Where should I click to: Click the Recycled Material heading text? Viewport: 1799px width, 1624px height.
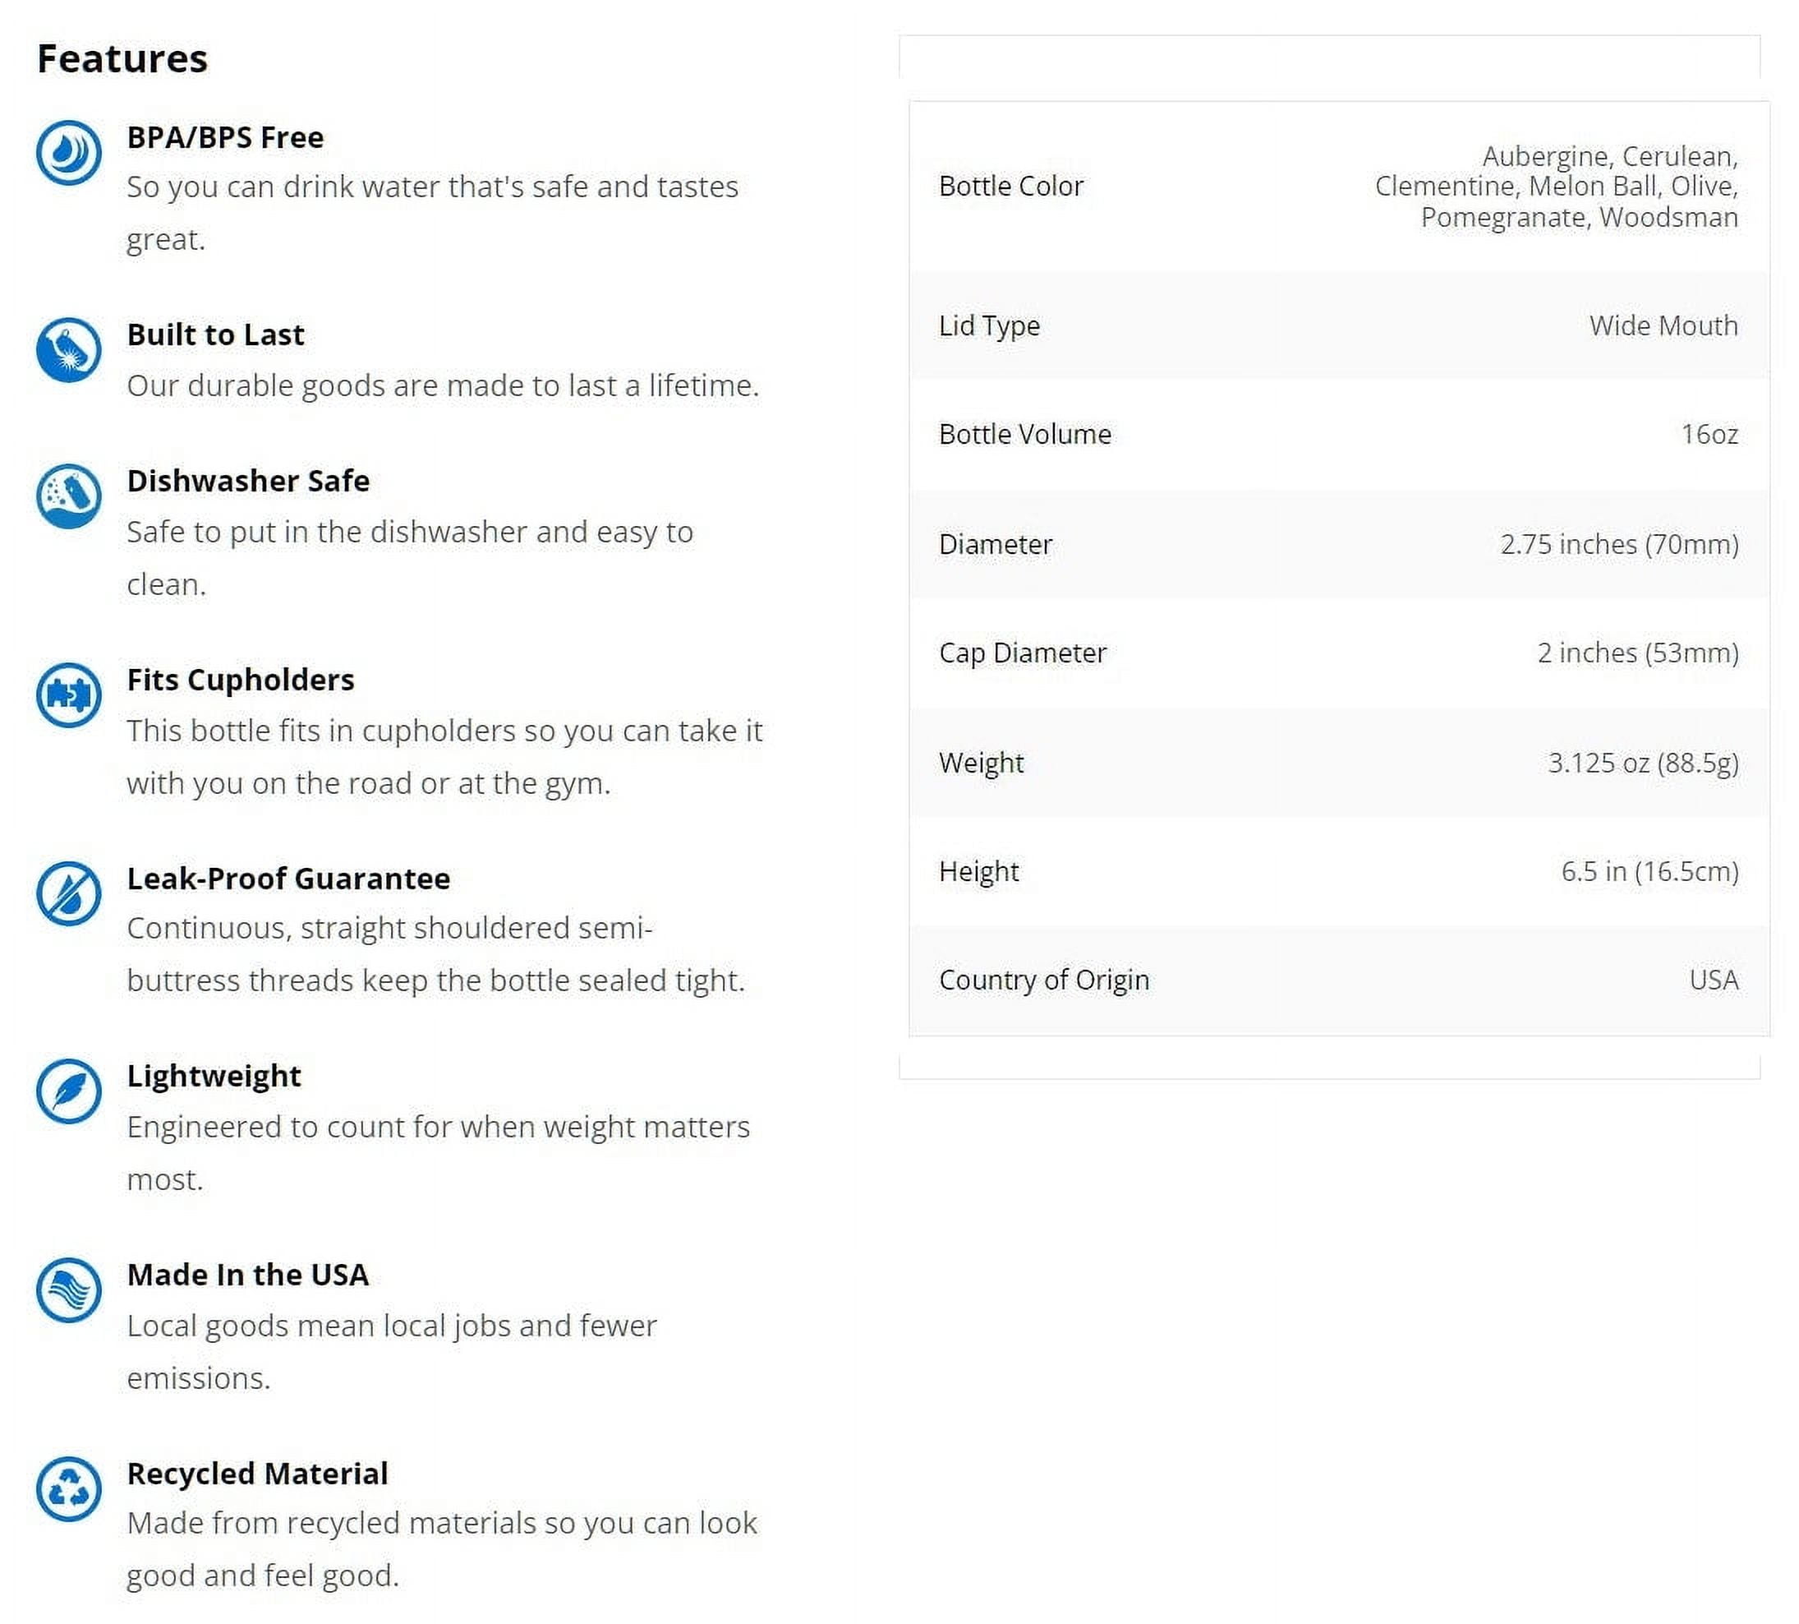pyautogui.click(x=257, y=1474)
